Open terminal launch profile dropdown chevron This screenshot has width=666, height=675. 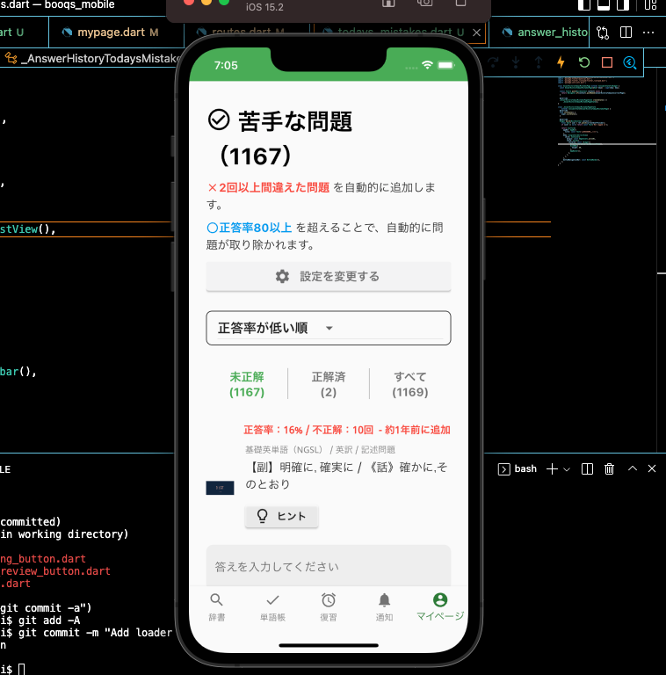tap(567, 469)
